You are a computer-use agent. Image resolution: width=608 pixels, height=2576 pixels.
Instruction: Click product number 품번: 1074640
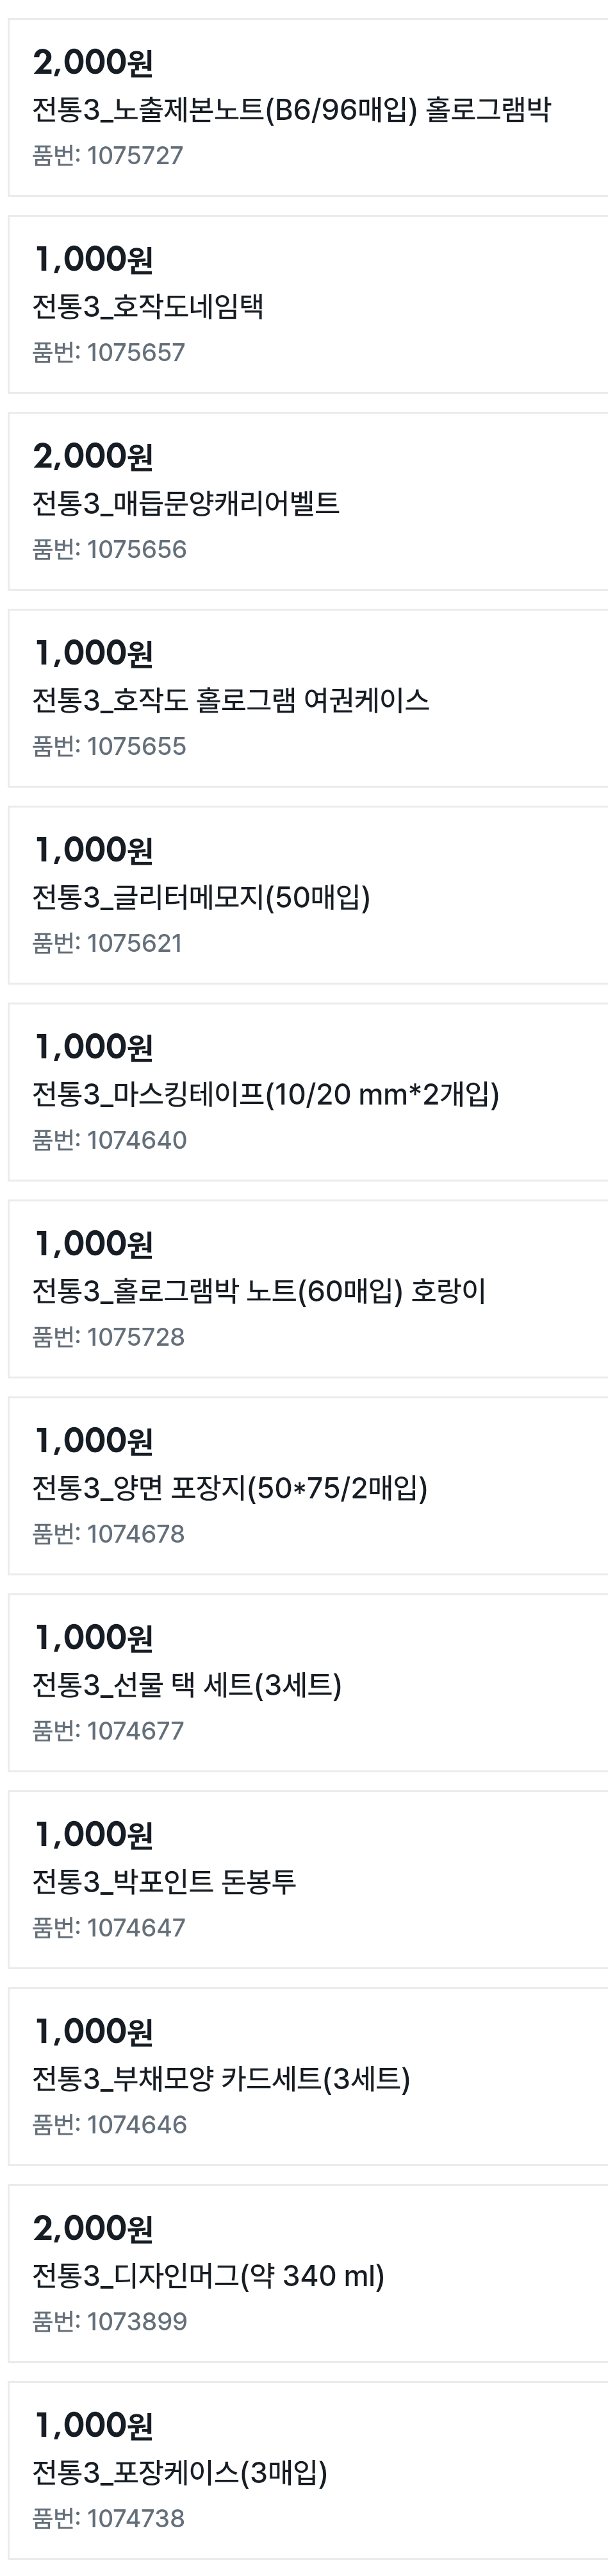point(109,1141)
